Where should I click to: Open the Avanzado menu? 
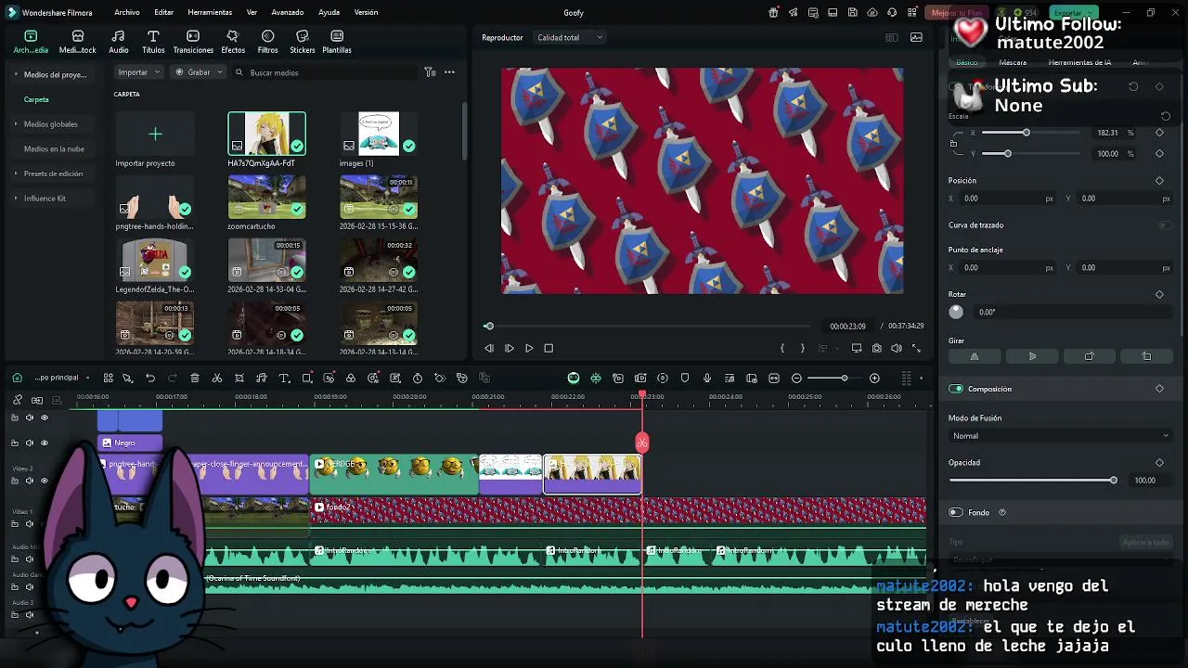[288, 13]
